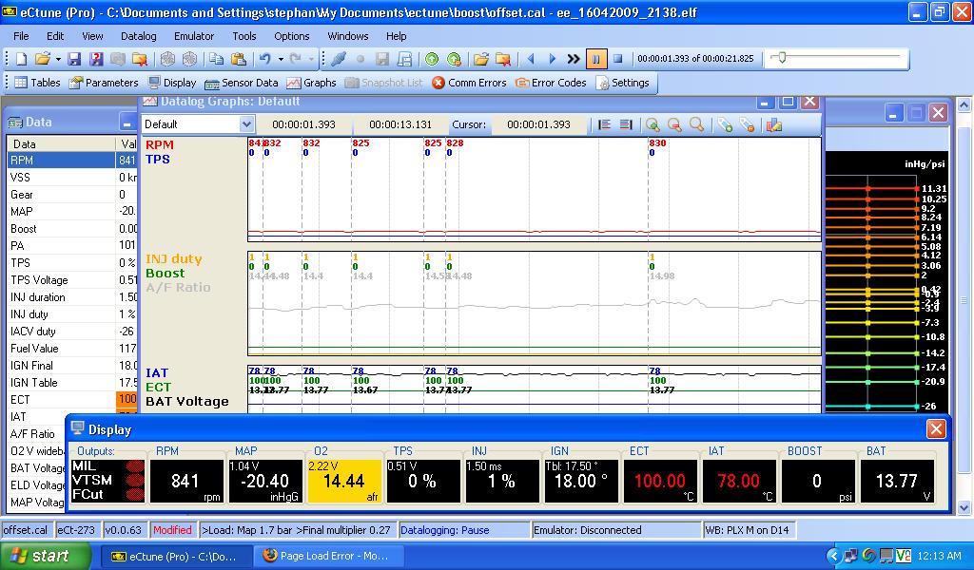Click the add-tag icon in graph toolbar
This screenshot has width=974, height=570.
(725, 124)
